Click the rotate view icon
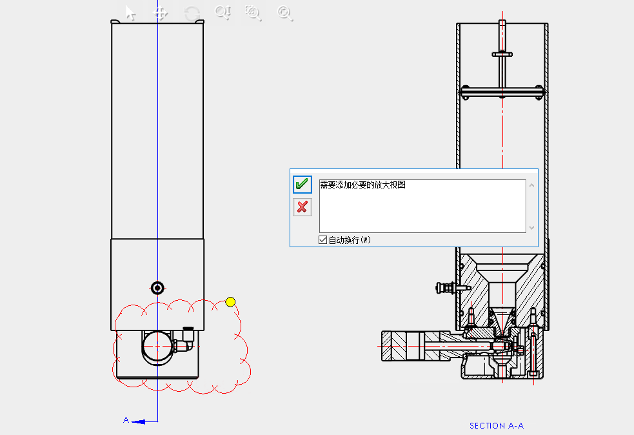The image size is (634, 435). 192,13
